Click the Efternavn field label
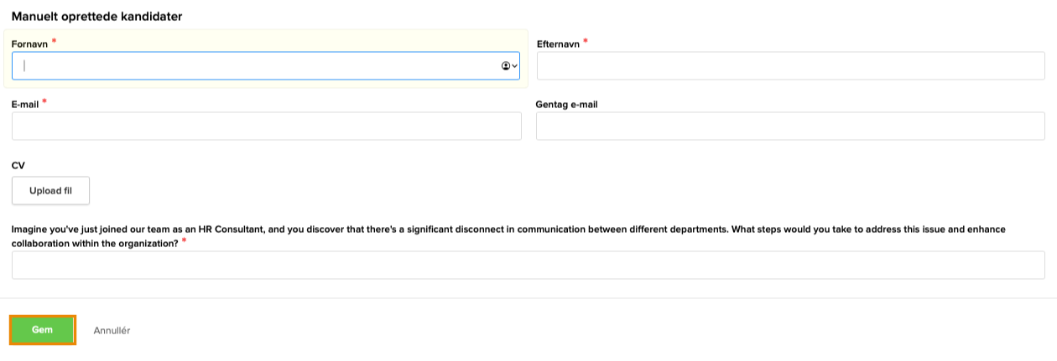 (558, 44)
